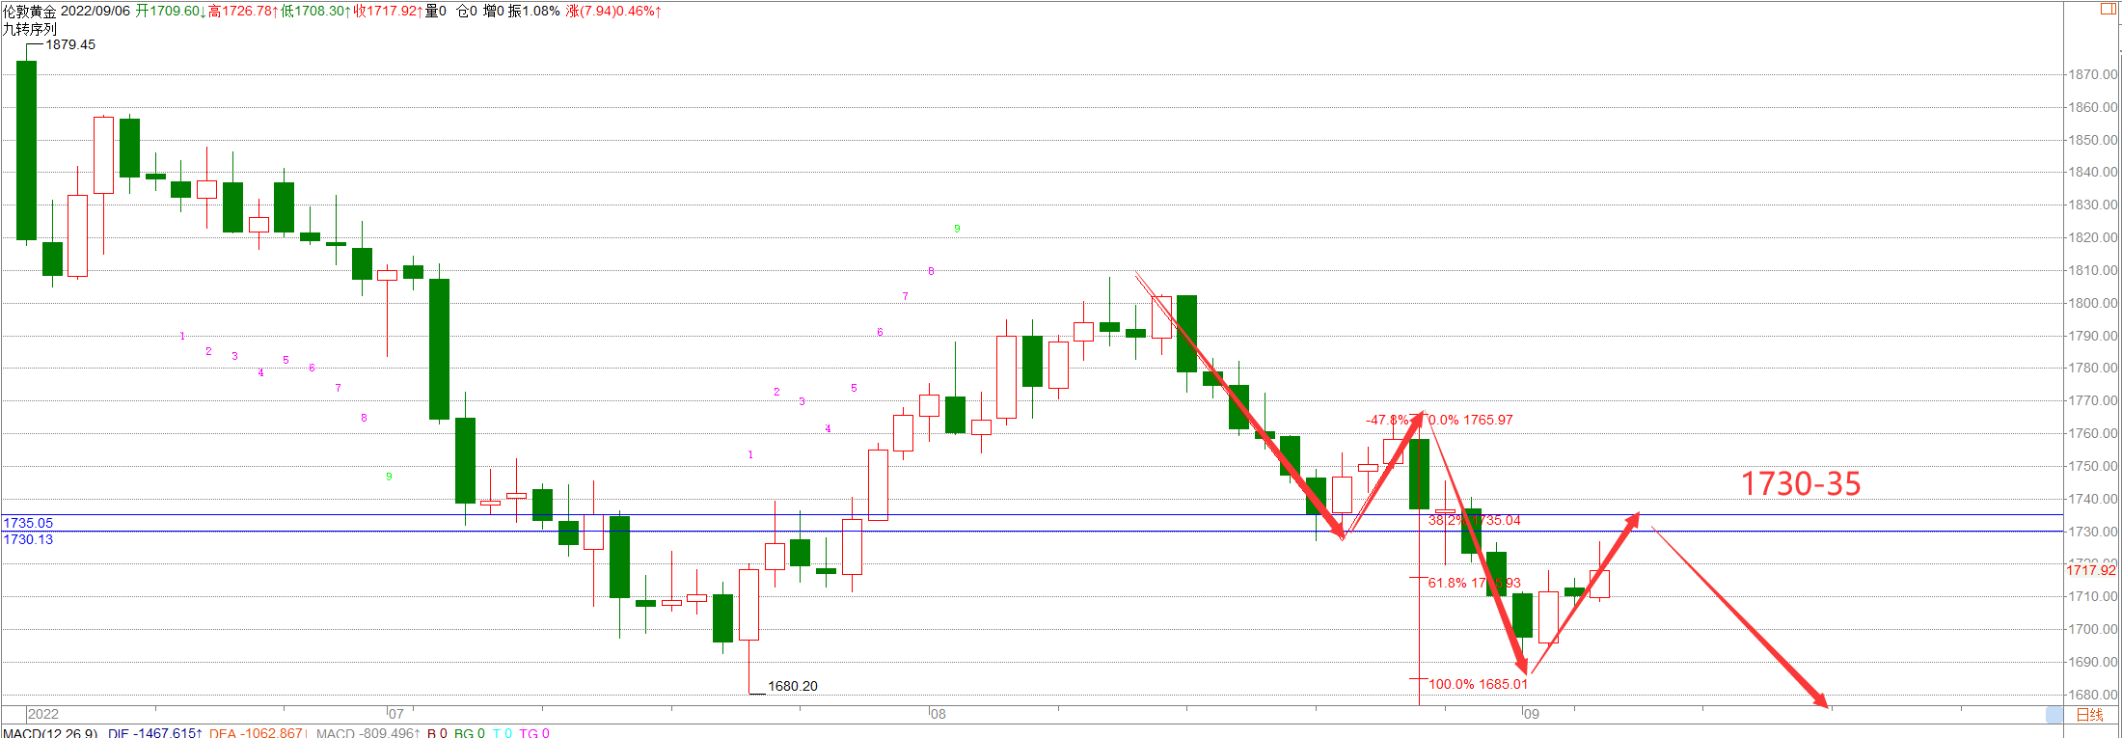
Task: Click the BG 0 indicator value
Action: pos(470,733)
